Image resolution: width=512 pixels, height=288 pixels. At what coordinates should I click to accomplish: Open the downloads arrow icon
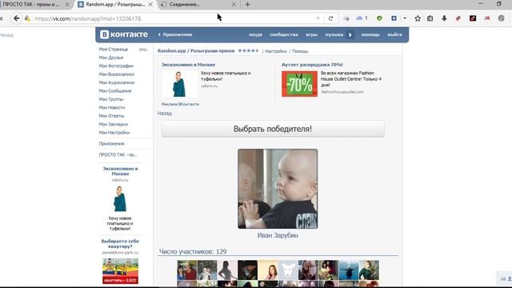click(444, 18)
